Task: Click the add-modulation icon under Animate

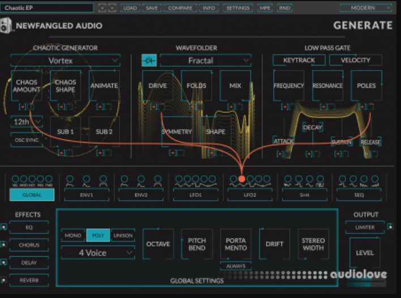Action: (x=100, y=107)
